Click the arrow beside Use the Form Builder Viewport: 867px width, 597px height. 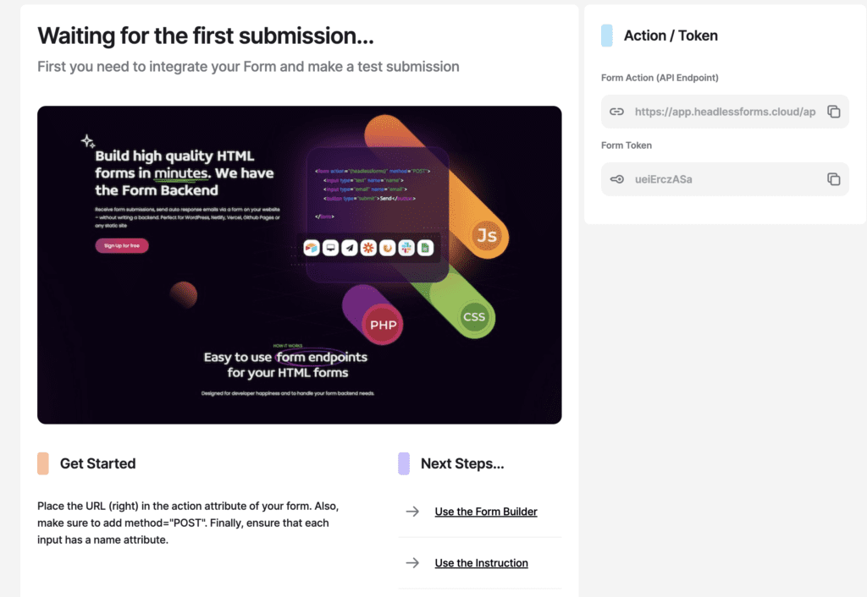click(412, 512)
